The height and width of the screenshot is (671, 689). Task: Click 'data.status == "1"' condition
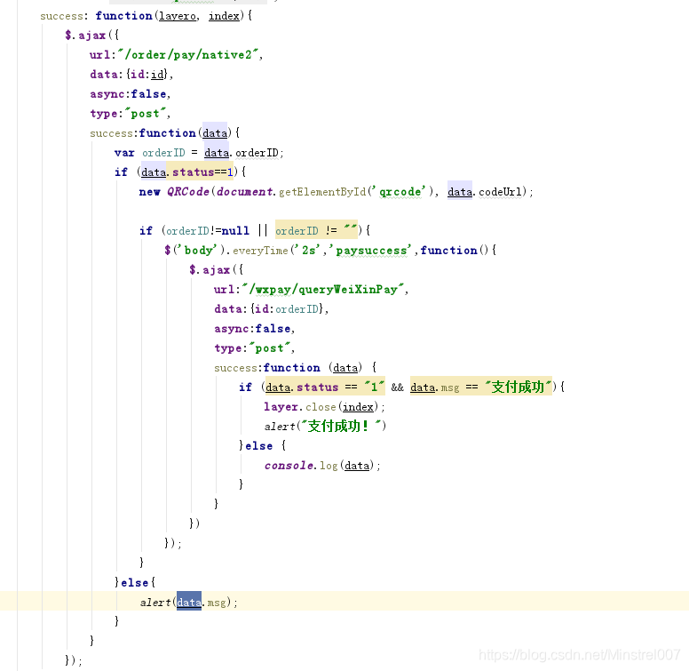325,387
